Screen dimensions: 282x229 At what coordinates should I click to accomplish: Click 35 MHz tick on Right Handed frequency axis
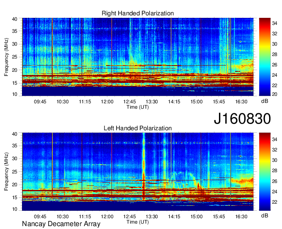[15, 31]
